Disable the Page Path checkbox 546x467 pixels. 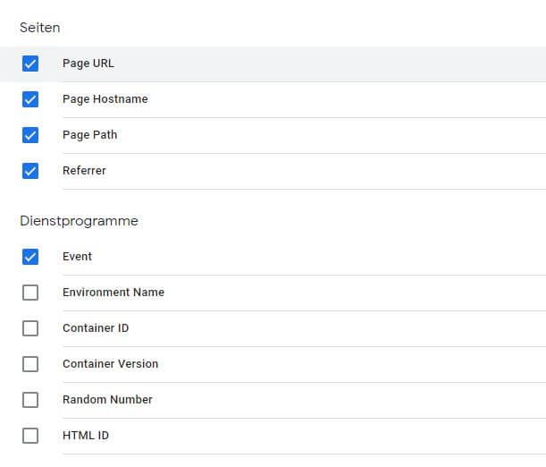point(30,135)
